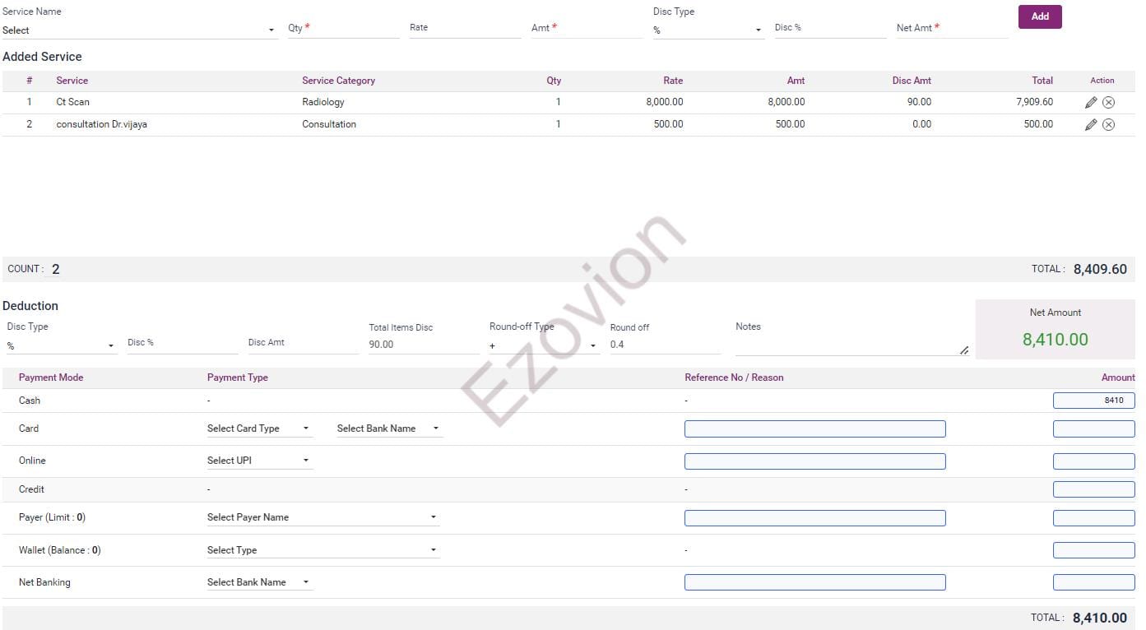Expand the top Disc Type dropdown

[x=708, y=30]
